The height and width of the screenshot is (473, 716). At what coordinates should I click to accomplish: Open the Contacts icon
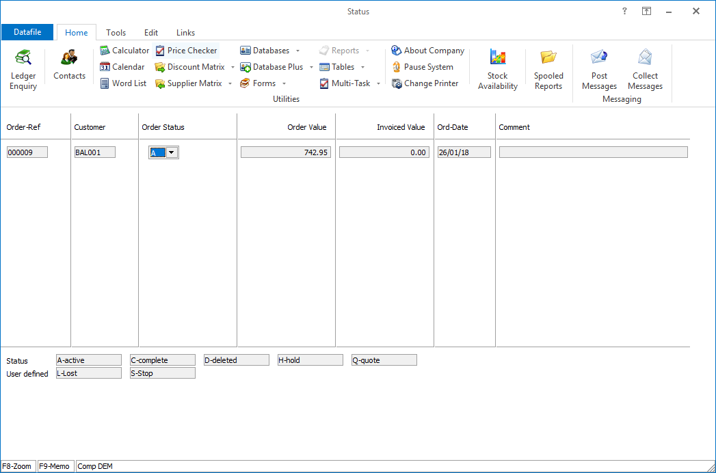pyautogui.click(x=69, y=65)
